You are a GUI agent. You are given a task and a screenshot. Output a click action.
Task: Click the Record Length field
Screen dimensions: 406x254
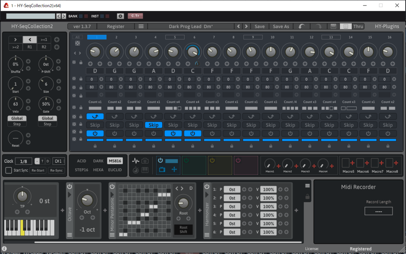(x=378, y=211)
